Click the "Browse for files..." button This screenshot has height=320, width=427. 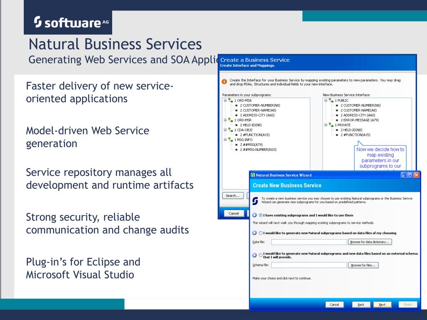pos(363,265)
